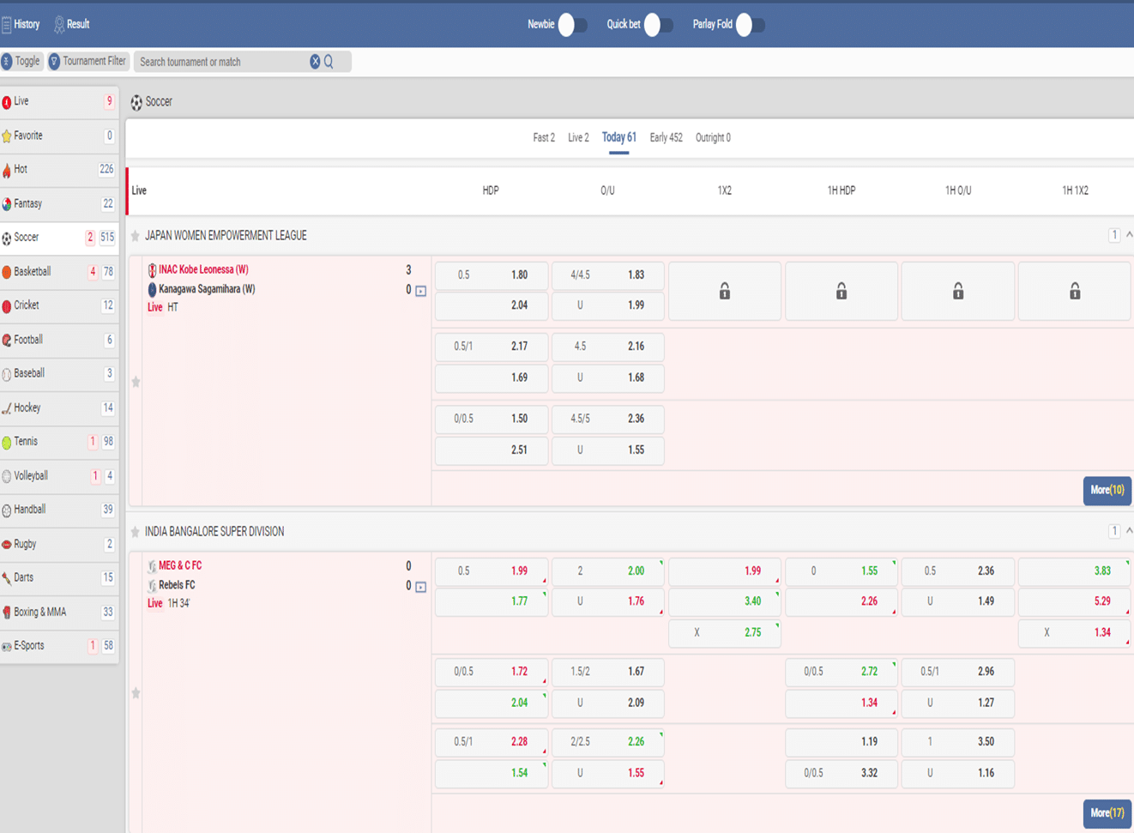Toggle the Parlay Fold switch
Screen dimensions: 1134x833
pyautogui.click(x=750, y=25)
